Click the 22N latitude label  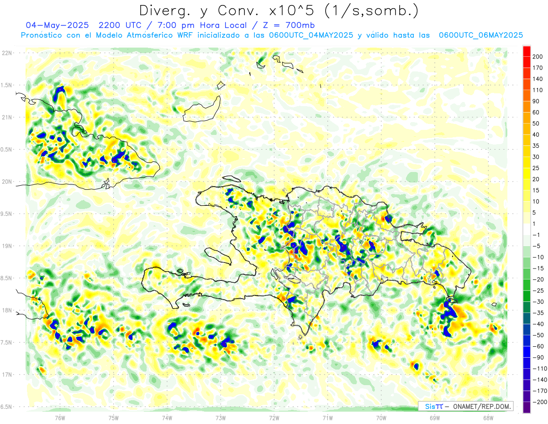click(6, 53)
